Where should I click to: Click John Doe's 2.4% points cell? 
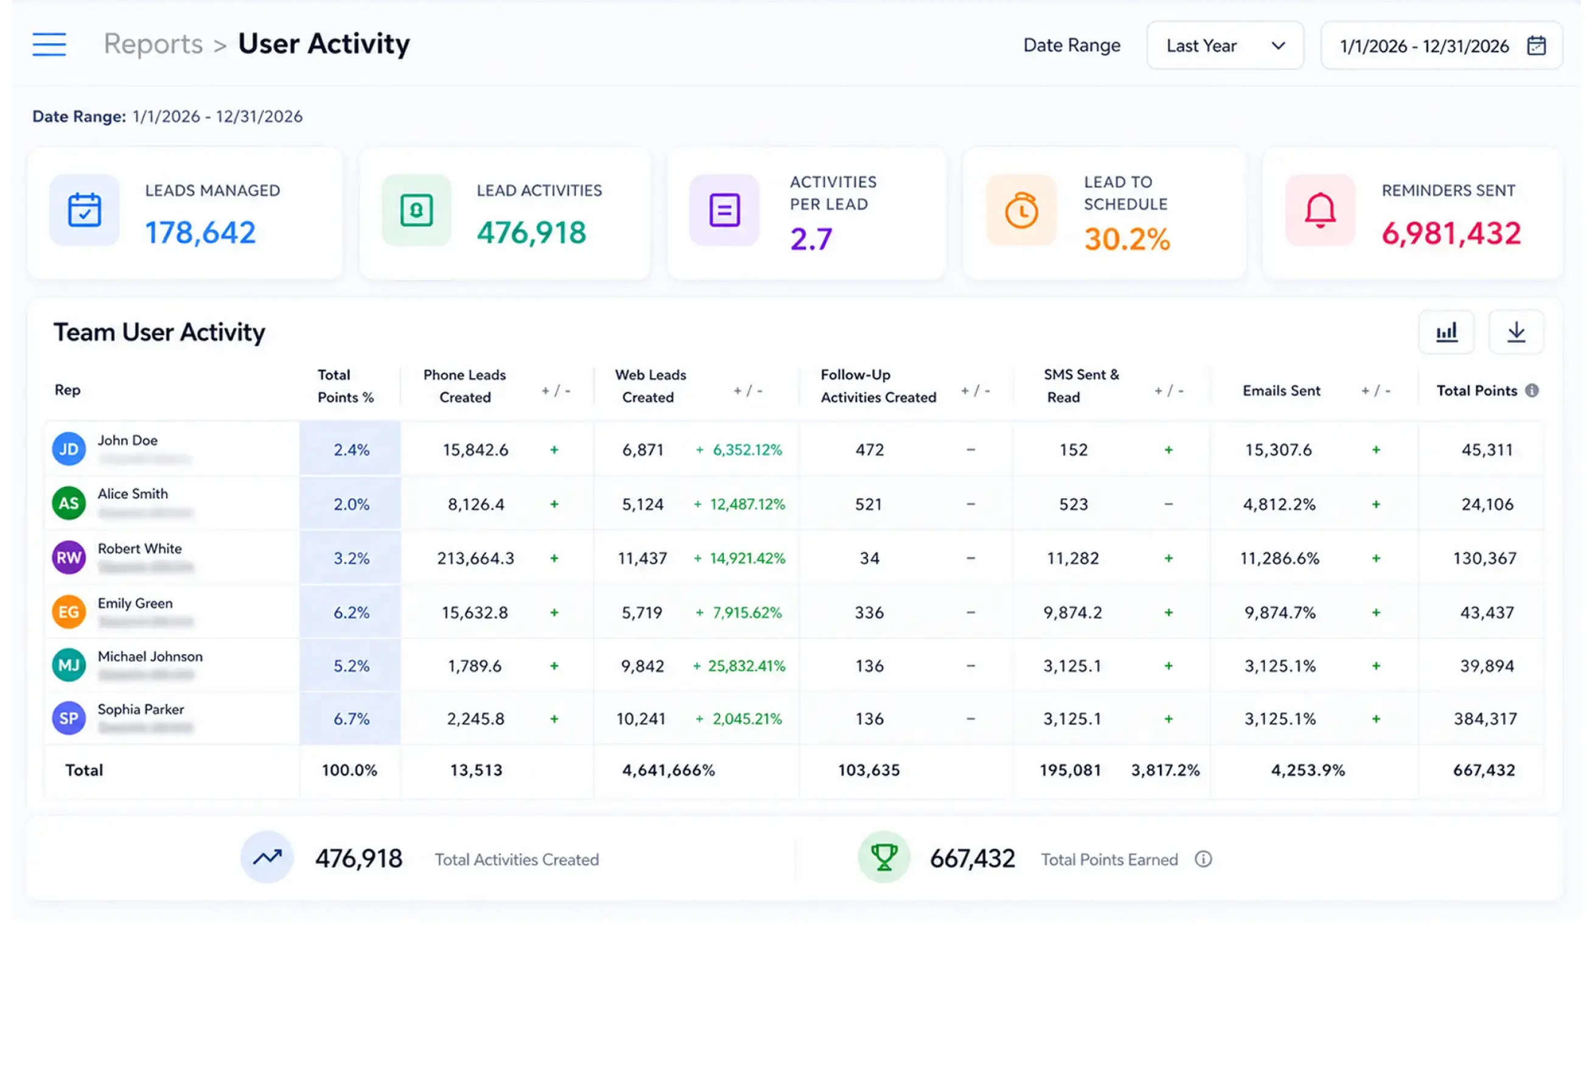[351, 450]
